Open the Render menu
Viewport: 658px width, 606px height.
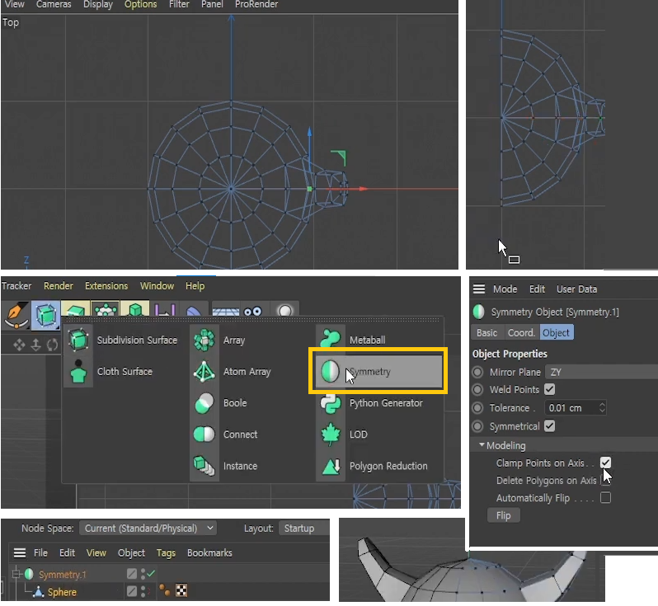click(x=59, y=286)
